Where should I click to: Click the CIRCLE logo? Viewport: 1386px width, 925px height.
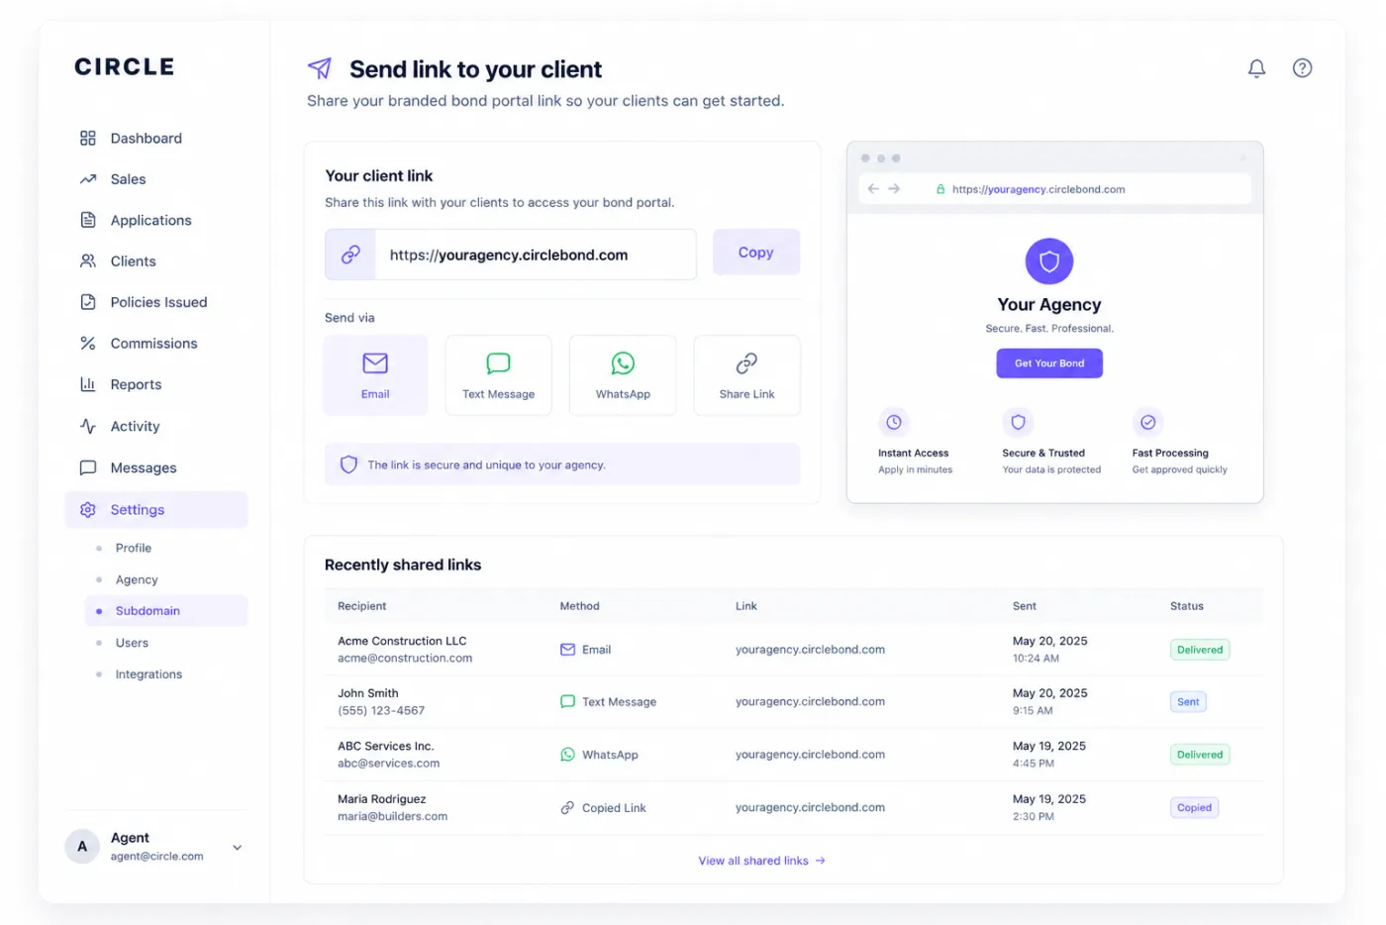click(x=125, y=67)
